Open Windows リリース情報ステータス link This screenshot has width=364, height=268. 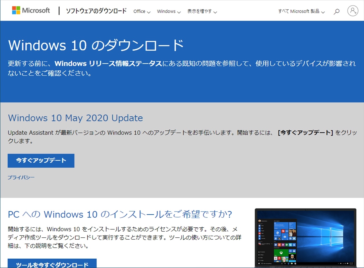point(108,63)
